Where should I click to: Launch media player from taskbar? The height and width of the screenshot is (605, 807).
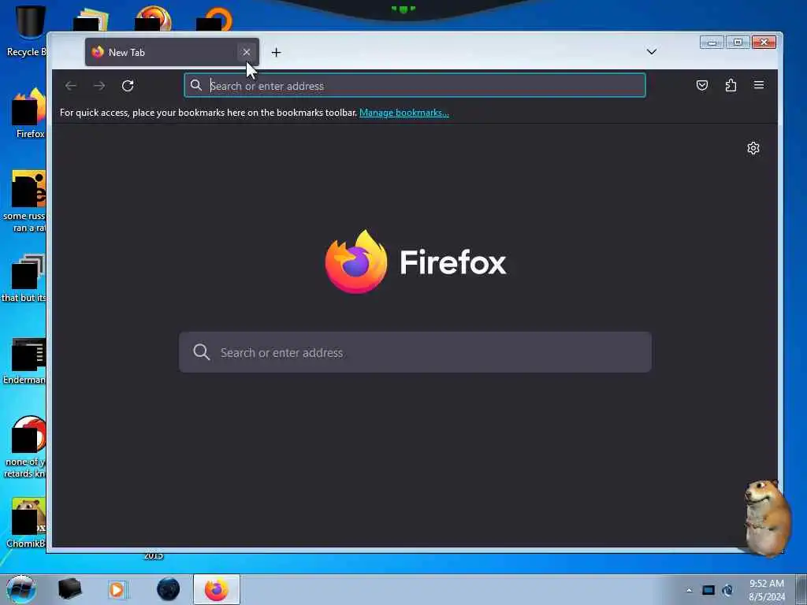point(117,589)
